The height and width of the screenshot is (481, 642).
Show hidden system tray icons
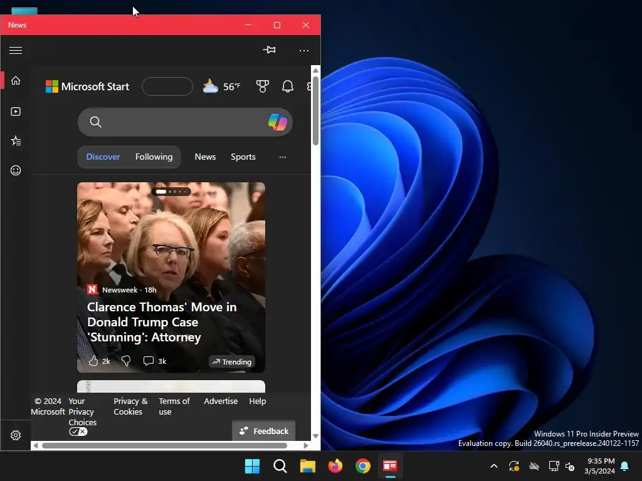[494, 466]
